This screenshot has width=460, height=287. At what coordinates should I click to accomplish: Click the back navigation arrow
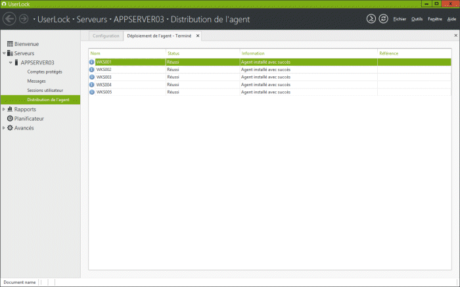pyautogui.click(x=9, y=19)
